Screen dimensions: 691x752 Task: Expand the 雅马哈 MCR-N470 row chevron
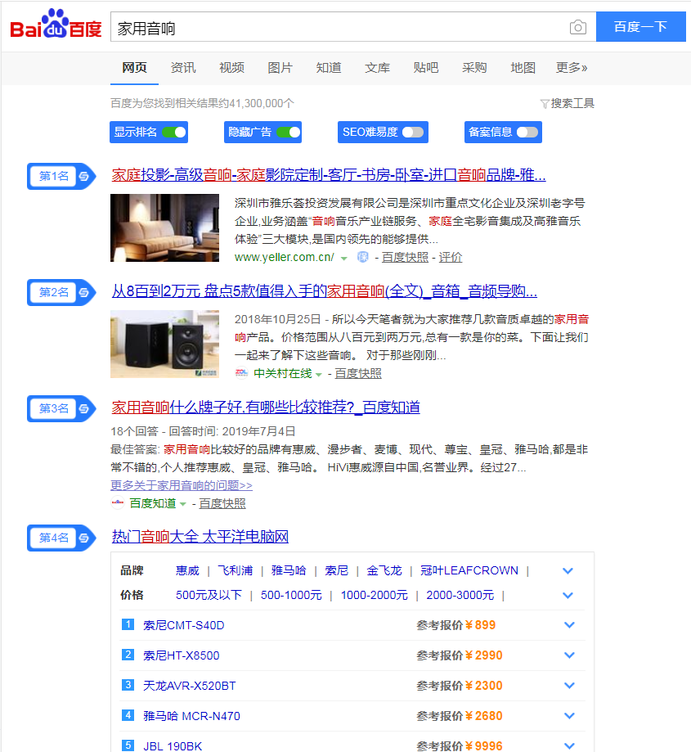tap(569, 715)
